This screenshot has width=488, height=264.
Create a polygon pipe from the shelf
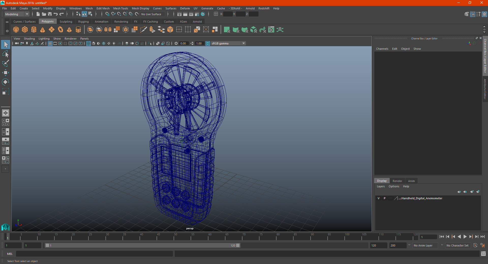pyautogui.click(x=78, y=30)
